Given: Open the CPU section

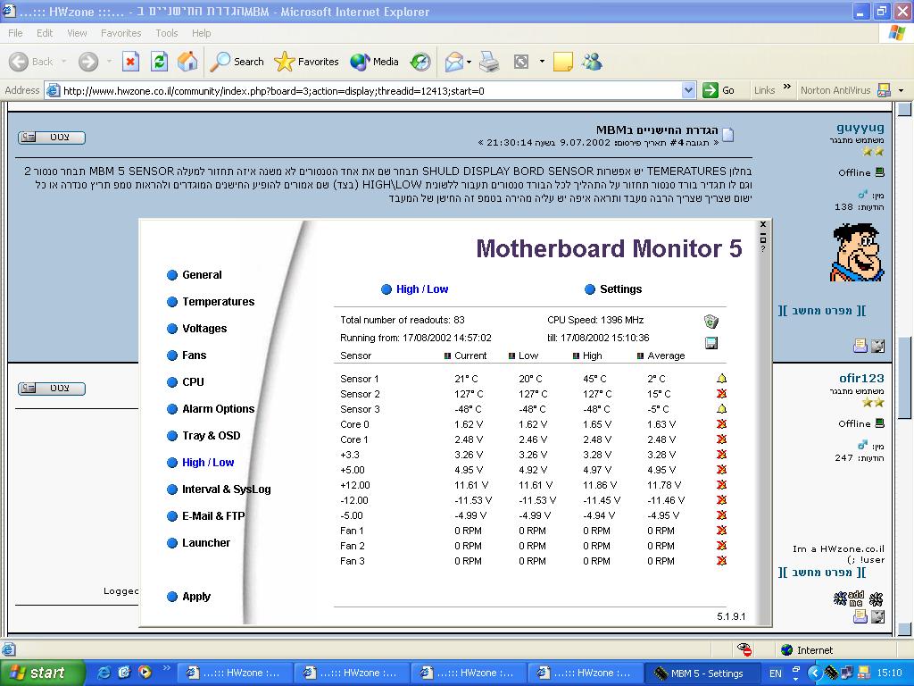Looking at the screenshot, I should pos(186,382).
